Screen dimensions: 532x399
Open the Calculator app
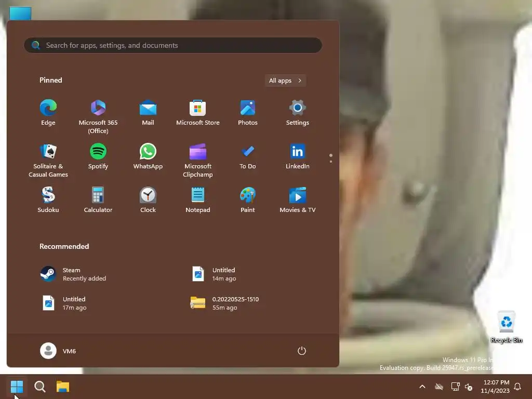pyautogui.click(x=98, y=200)
